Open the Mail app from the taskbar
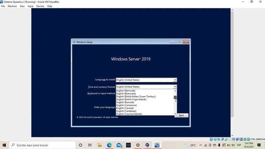The width and height of the screenshot is (265, 149). [x=119, y=145]
